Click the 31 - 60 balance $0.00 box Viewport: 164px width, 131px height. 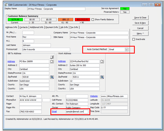click(49, 20)
